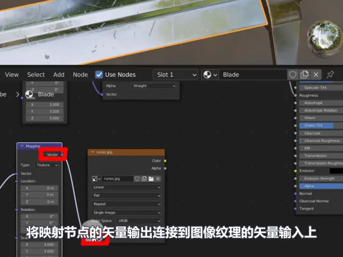343x257 pixels.
Task: Click the IOR value field
Action: pyautogui.click(x=321, y=148)
